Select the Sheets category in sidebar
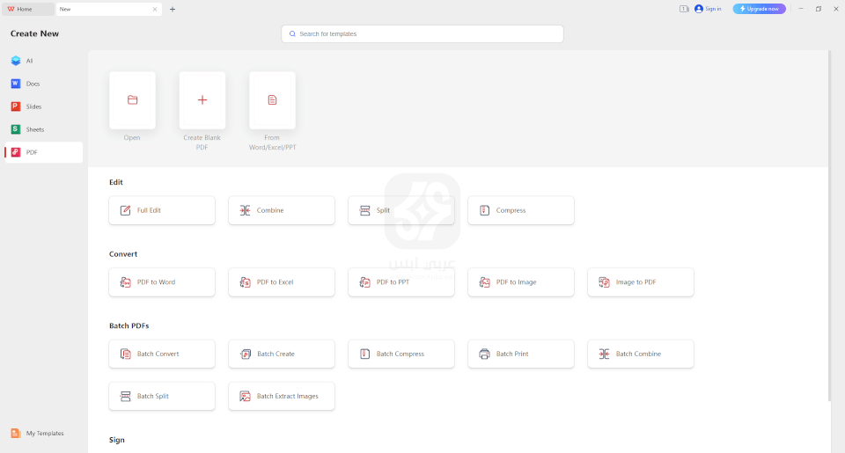Viewport: 845px width, 453px height. click(x=34, y=129)
